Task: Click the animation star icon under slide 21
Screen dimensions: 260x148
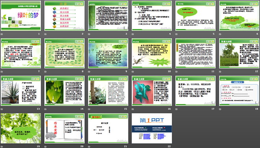Action: click(x=89, y=146)
